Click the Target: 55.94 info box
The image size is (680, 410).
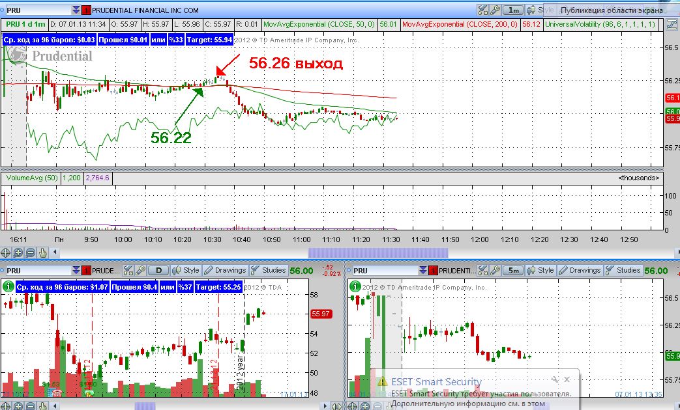tap(209, 40)
